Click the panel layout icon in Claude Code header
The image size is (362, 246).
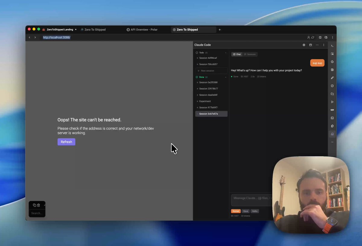(x=310, y=45)
